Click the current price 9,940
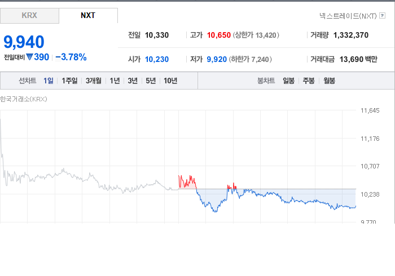 click(x=24, y=42)
